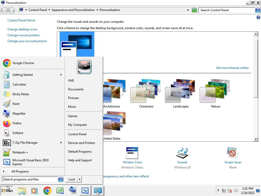
Task: Open dropdown arrow after Control Panel breadcrumb
Action: [x=49, y=10]
